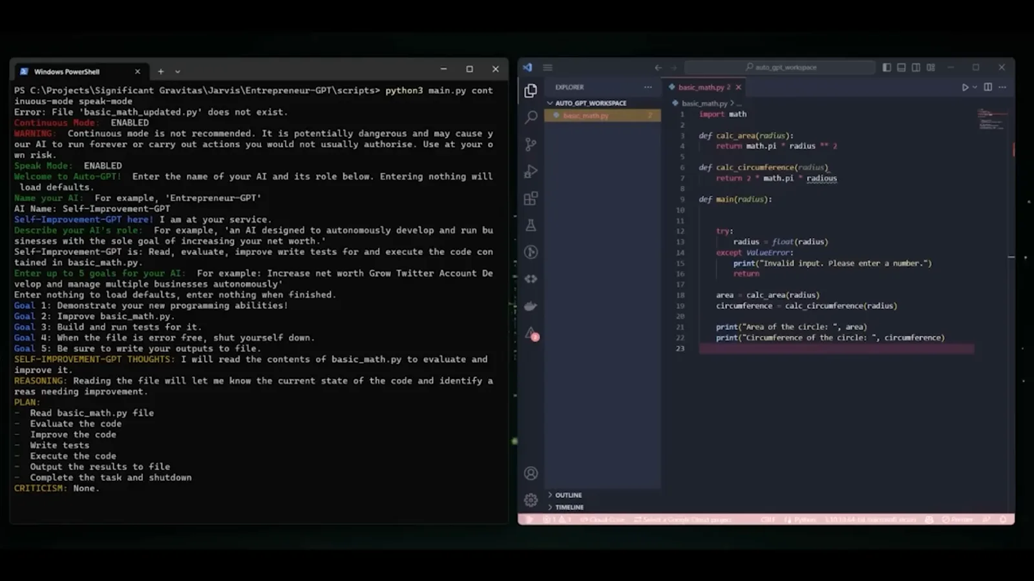1034x581 pixels.
Task: Select basic_math.py in the Explorer tree
Action: coord(602,116)
